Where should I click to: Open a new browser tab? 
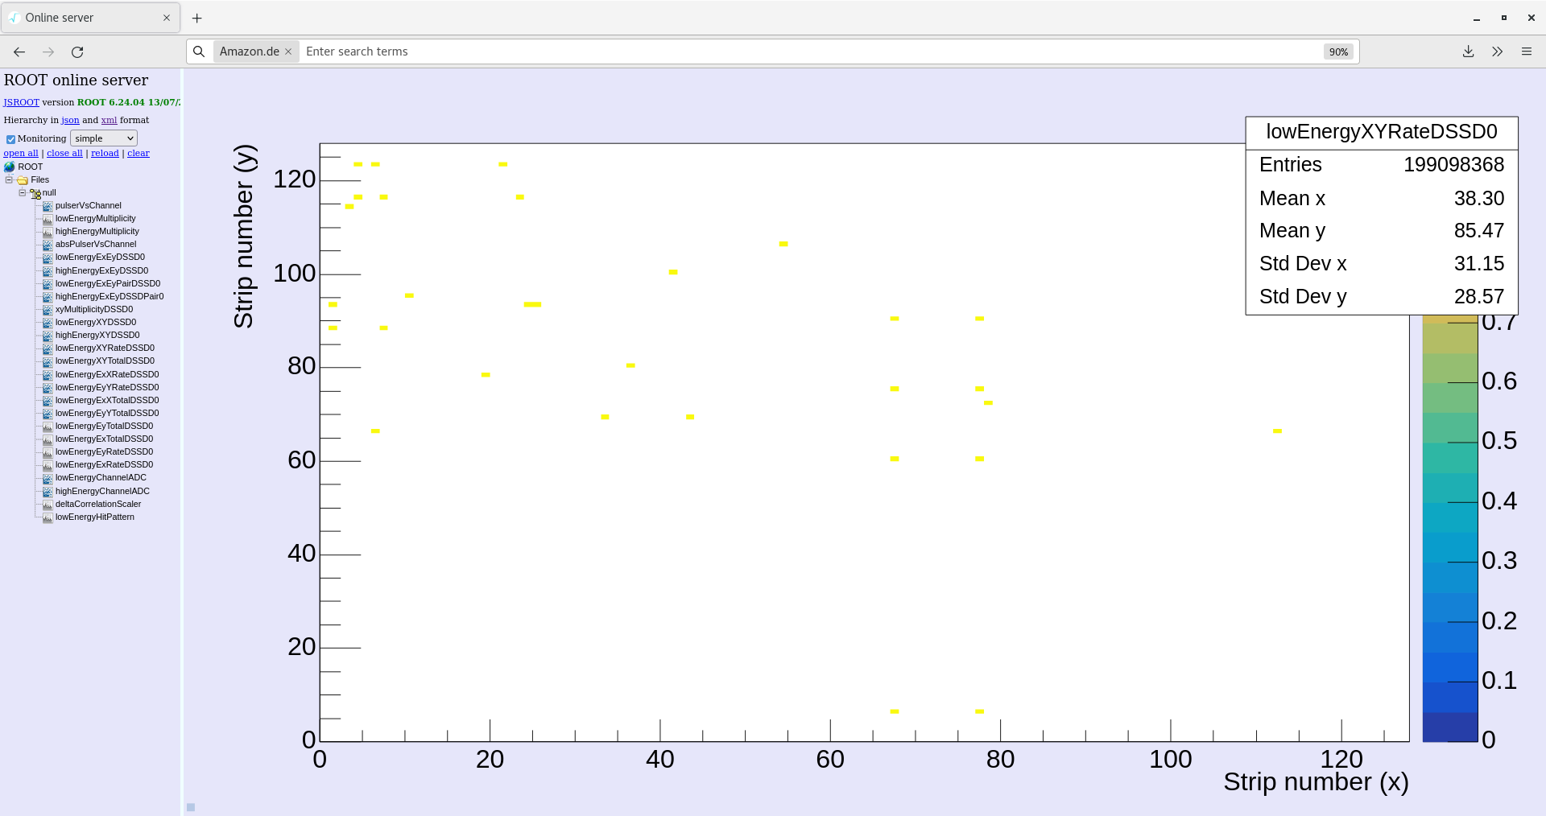(x=197, y=18)
